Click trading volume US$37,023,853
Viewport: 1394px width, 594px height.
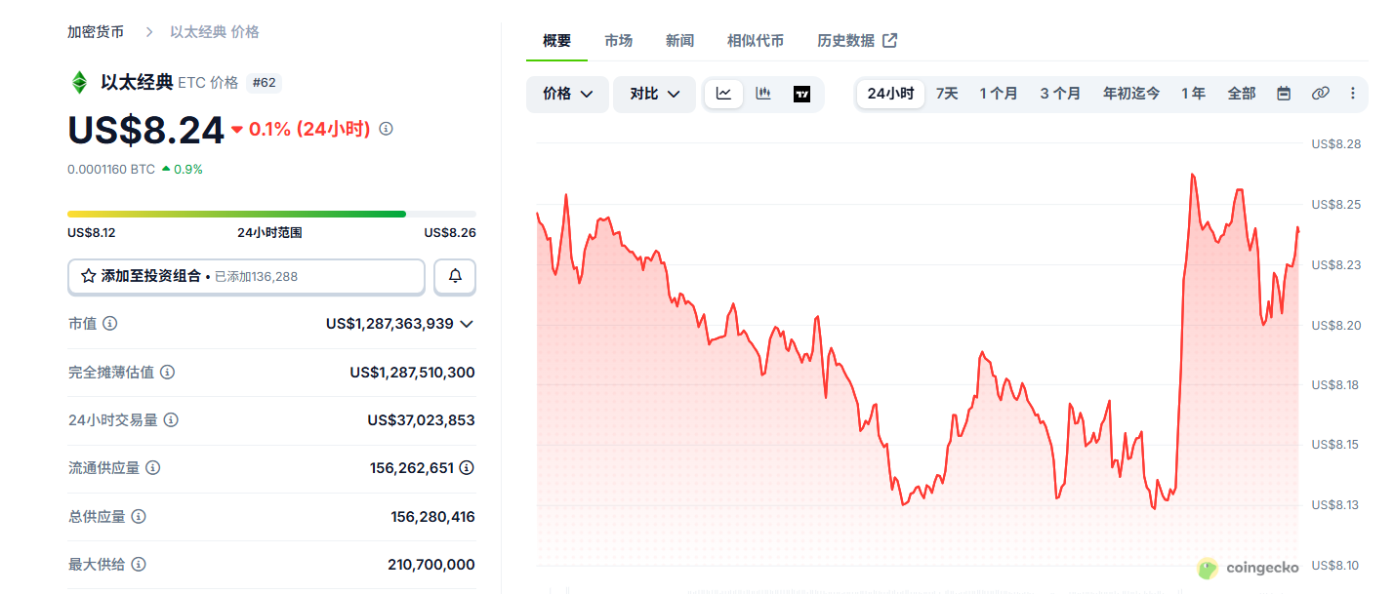(x=422, y=419)
